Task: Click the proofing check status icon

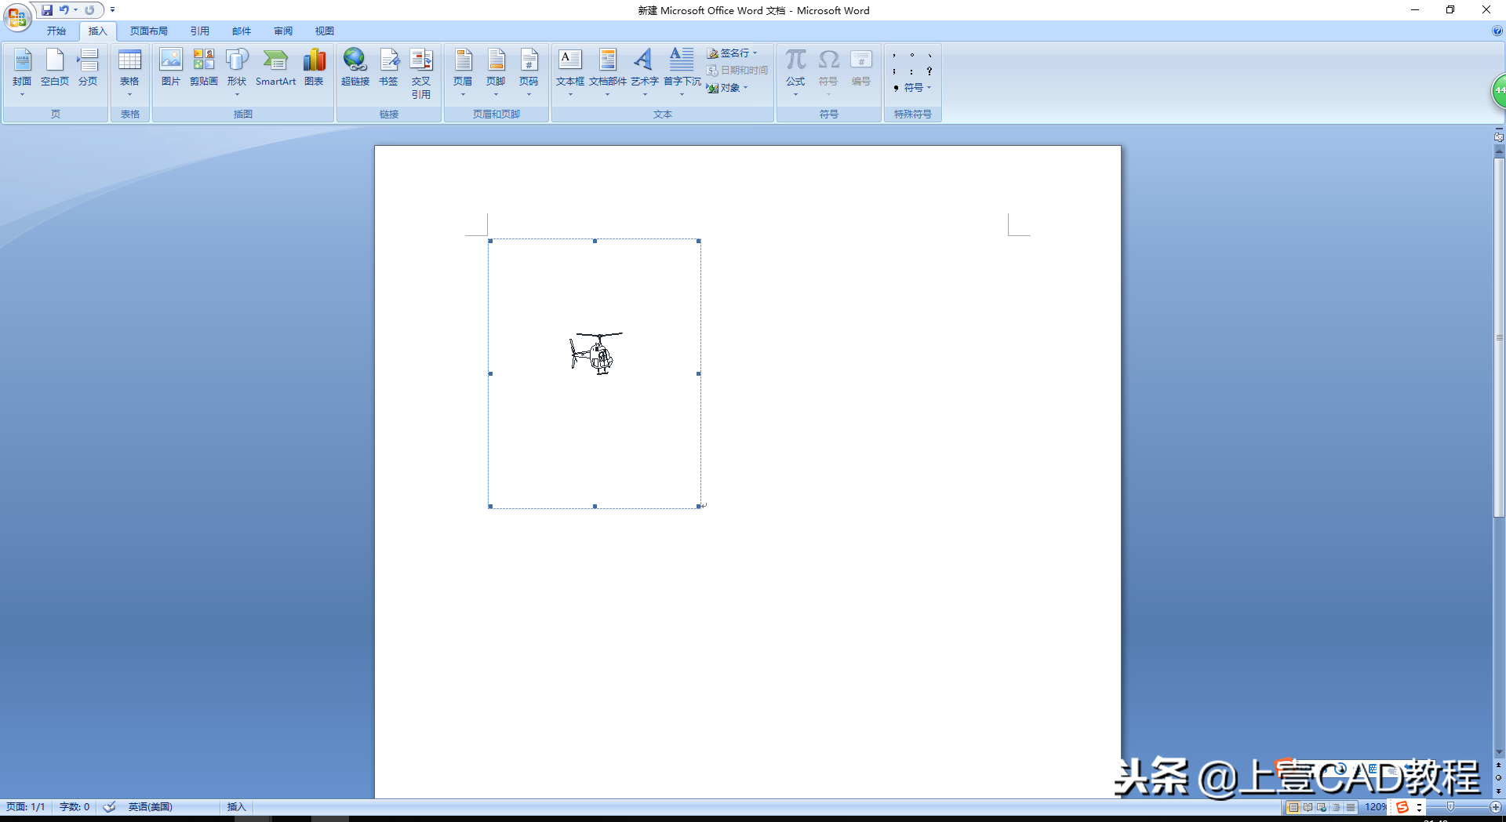Action: coord(110,807)
